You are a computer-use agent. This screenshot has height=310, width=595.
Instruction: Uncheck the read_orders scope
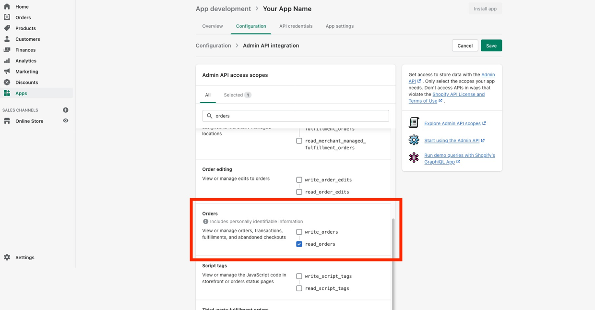click(299, 244)
